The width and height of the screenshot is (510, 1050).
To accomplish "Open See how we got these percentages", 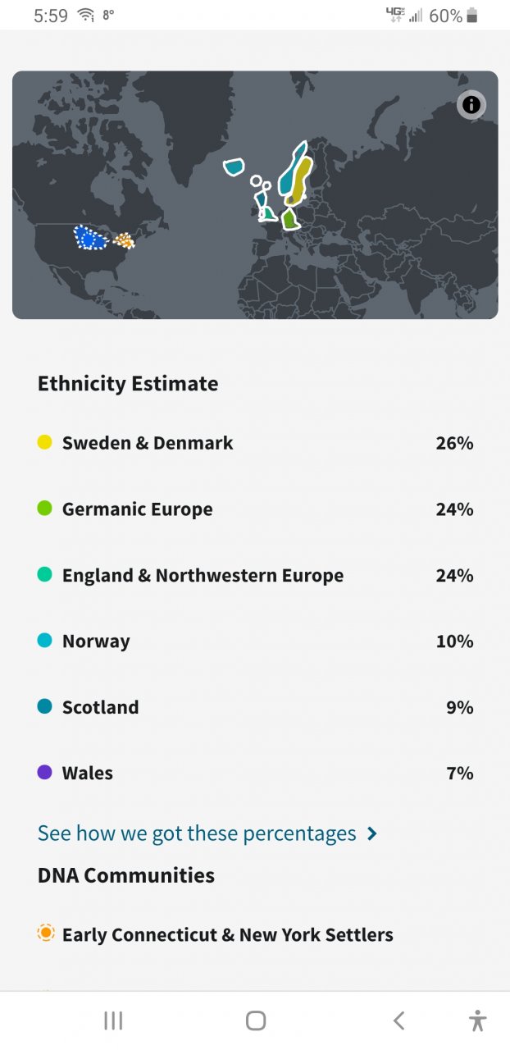I will pos(197,833).
